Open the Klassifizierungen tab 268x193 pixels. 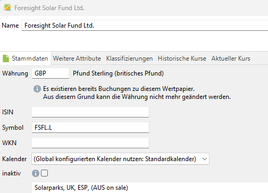[x=129, y=58]
